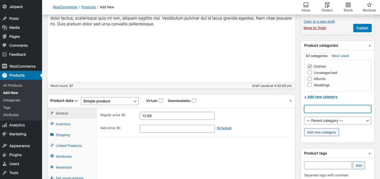Click the Publish button

pos(362,28)
